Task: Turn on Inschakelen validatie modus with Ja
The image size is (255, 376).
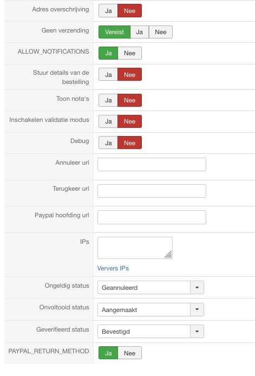Action: click(x=108, y=121)
